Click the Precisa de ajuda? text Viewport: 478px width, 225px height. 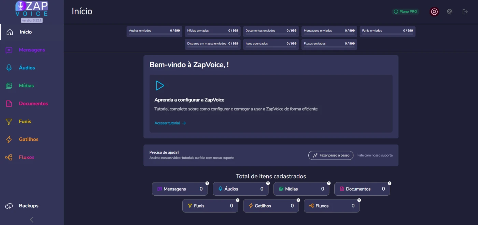164,152
